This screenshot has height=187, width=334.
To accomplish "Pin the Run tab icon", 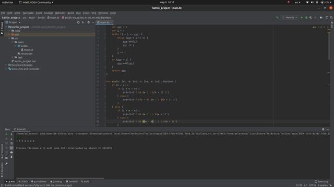I will pyautogui.click(x=6, y=164).
